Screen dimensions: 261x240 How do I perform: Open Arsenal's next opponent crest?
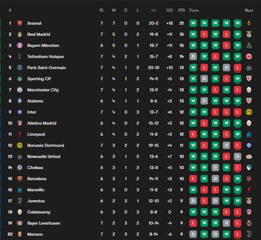click(249, 23)
